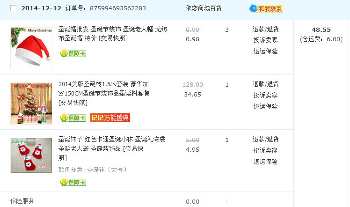Click 退运保险 for Santa hat item
Screen dimensions: 350x207
tap(265, 51)
